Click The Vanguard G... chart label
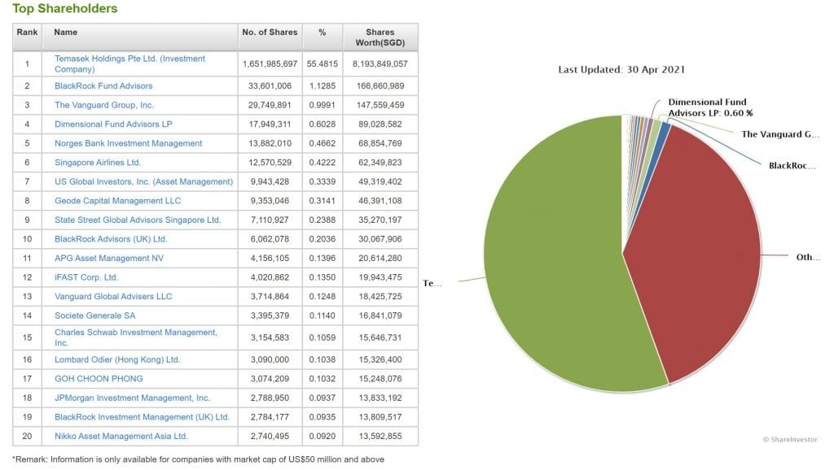 (779, 134)
